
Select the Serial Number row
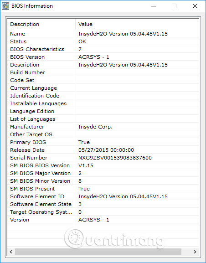(x=103, y=158)
